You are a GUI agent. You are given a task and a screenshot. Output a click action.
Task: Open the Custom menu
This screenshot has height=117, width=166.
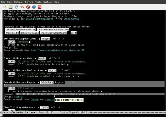[x=47, y=2]
